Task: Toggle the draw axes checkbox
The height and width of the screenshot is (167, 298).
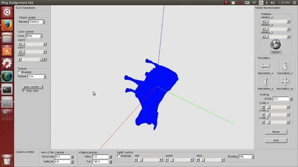Action: 24,91
